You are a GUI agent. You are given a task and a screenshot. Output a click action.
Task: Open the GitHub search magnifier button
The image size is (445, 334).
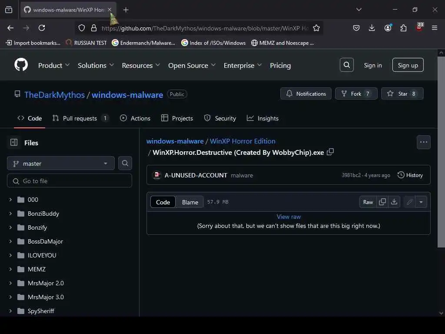(346, 65)
